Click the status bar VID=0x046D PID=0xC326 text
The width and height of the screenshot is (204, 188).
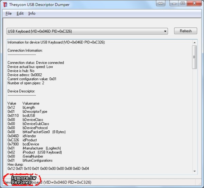pos(67,182)
